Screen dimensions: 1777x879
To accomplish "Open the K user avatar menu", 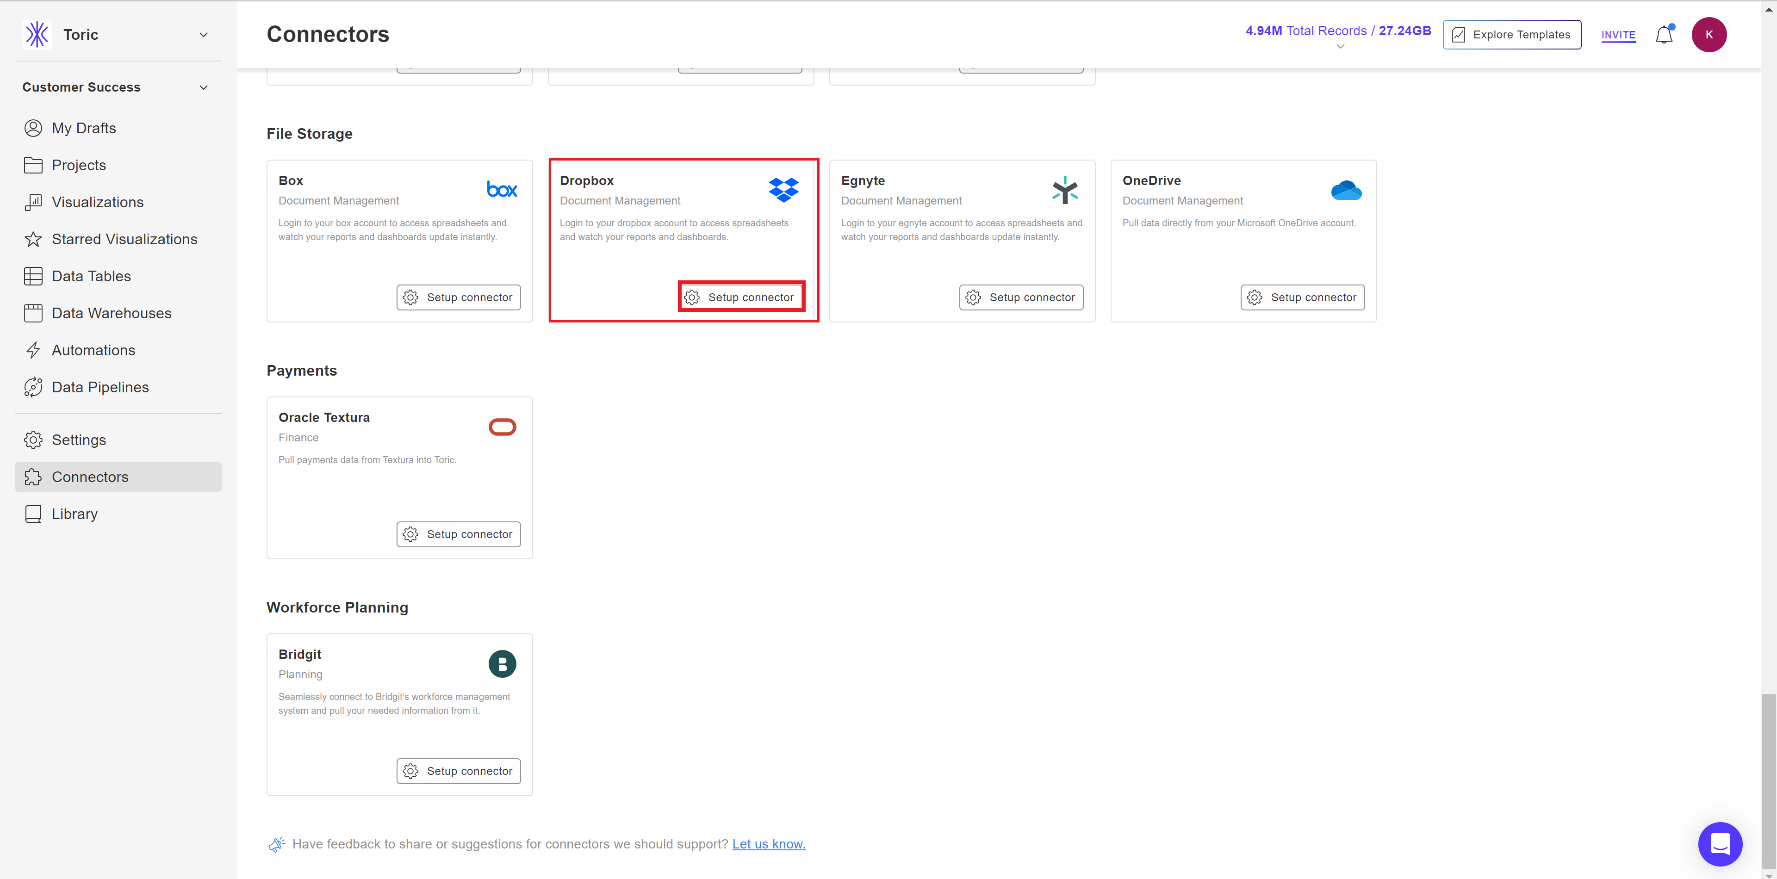I will pyautogui.click(x=1709, y=35).
